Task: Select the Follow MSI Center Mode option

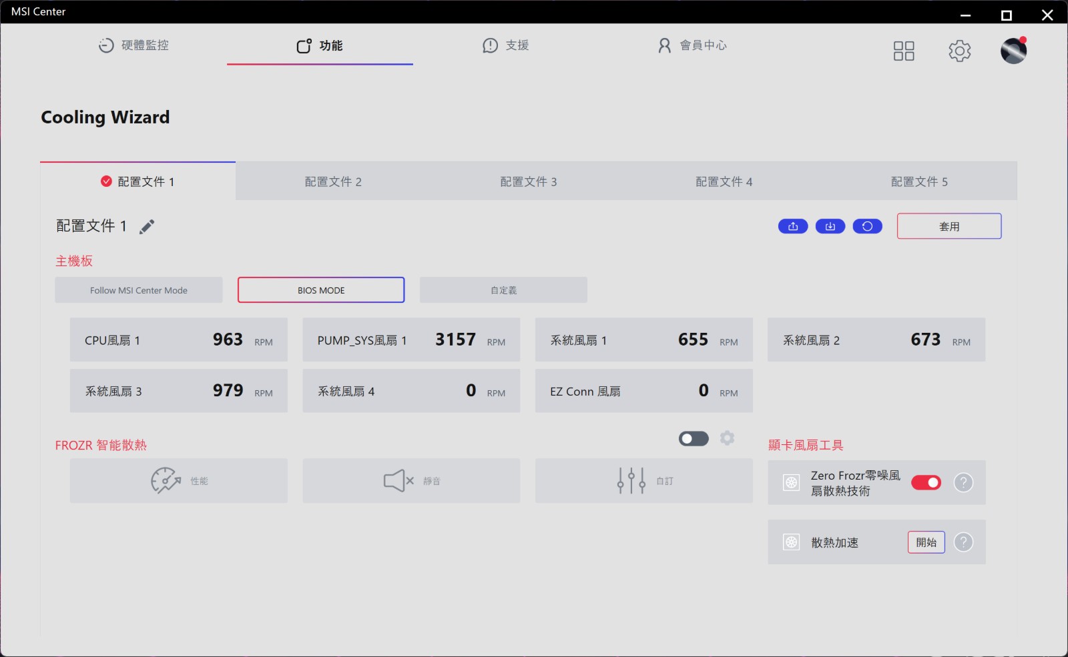Action: [139, 290]
